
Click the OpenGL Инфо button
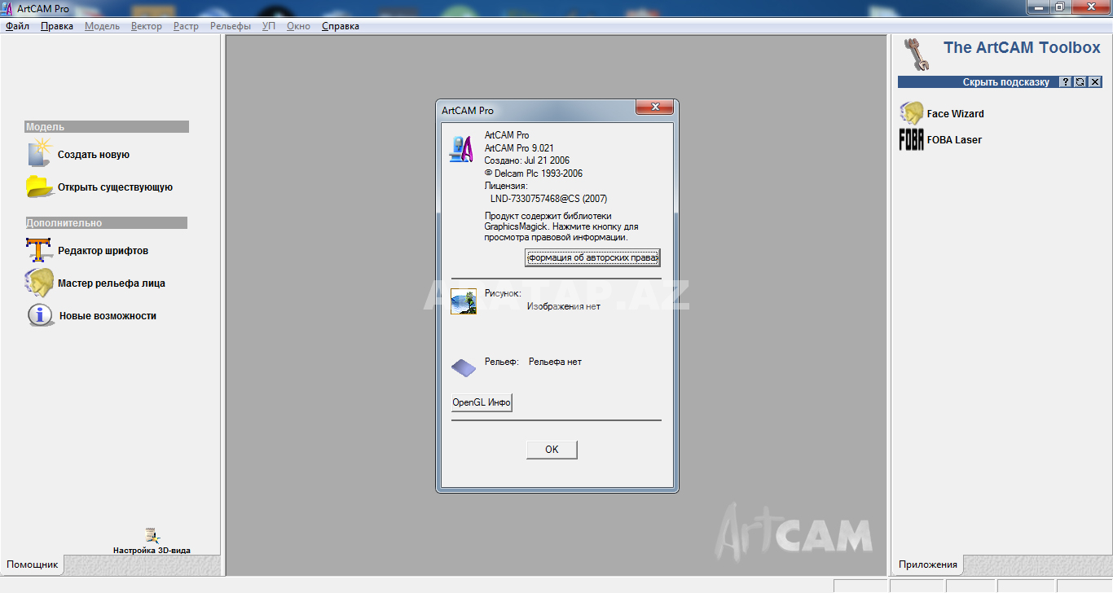482,402
